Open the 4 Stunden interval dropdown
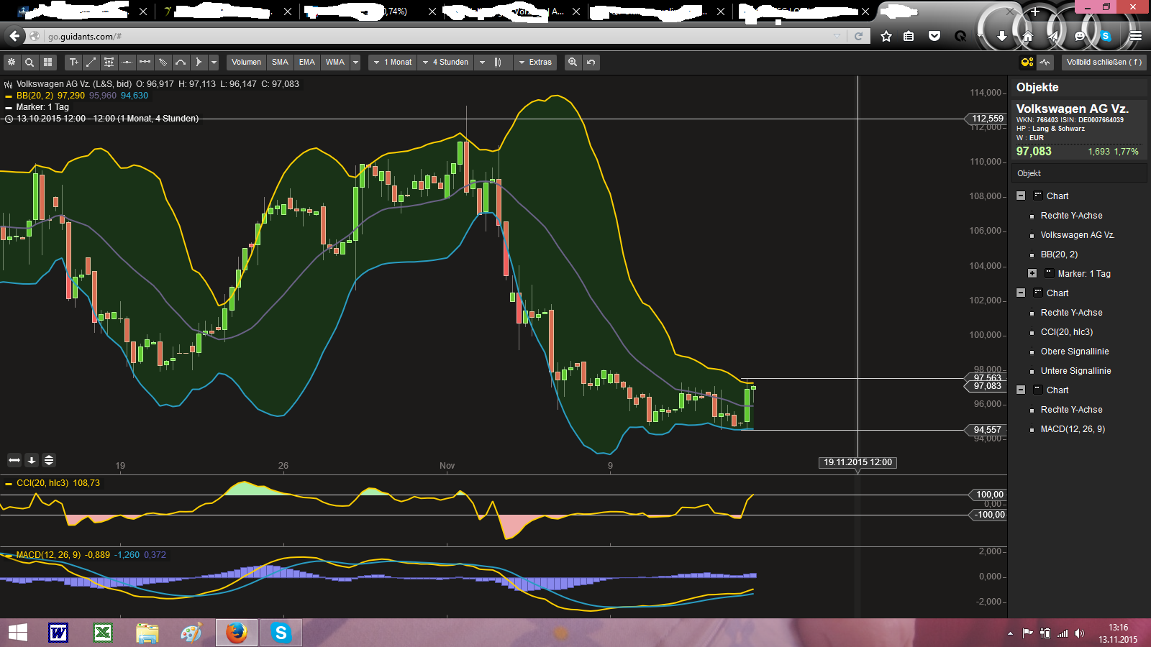Viewport: 1151px width, 647px height. pos(445,63)
